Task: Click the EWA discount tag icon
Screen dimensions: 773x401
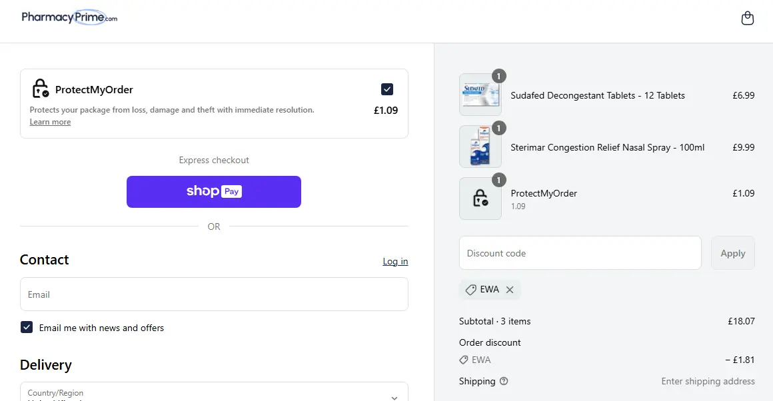Action: click(x=470, y=290)
